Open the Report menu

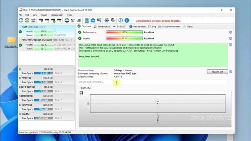(44, 15)
